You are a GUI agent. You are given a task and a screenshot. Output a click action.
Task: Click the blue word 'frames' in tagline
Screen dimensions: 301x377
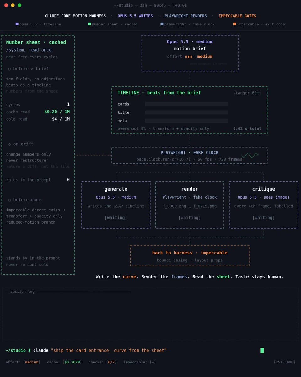click(179, 277)
